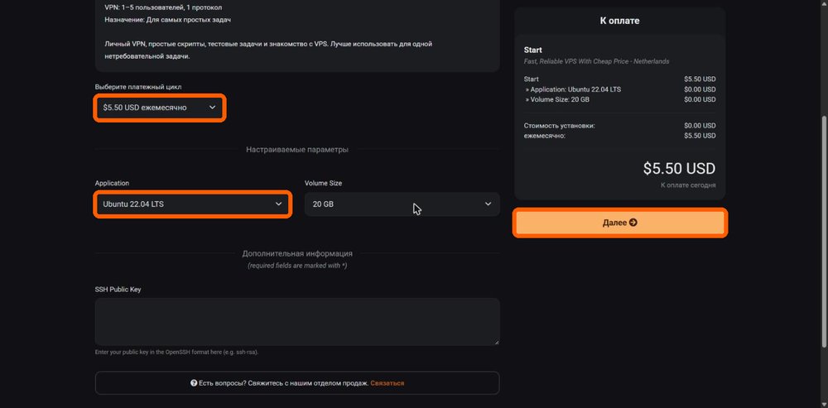Click the question mark icon near sales question
This screenshot has width=828, height=408.
pyautogui.click(x=194, y=383)
